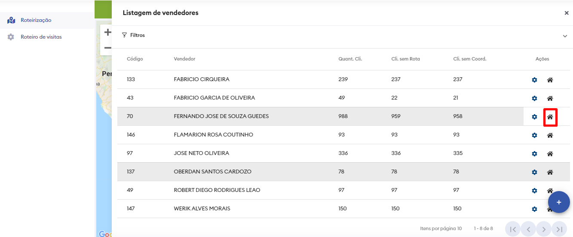
Task: Click home icon for FABRICIO CIRQUEIRA
Action: [x=550, y=80]
